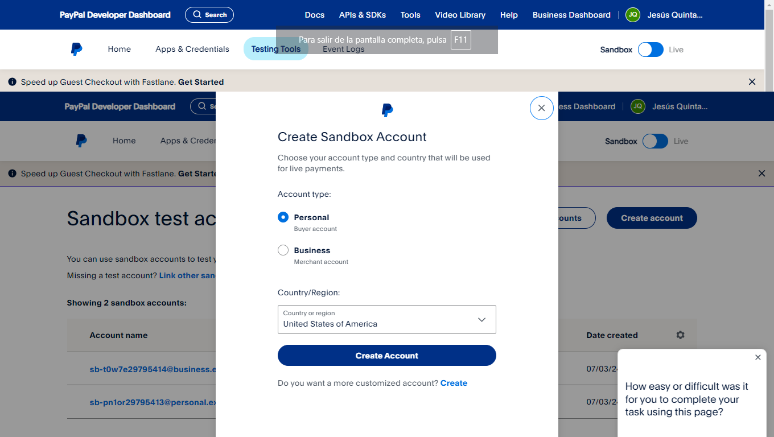Go to Video Library

tap(460, 15)
